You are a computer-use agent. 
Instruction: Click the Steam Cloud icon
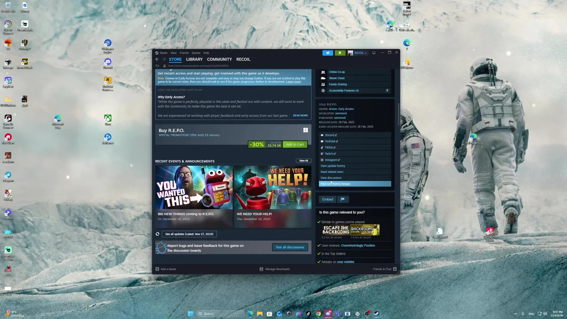click(x=323, y=78)
